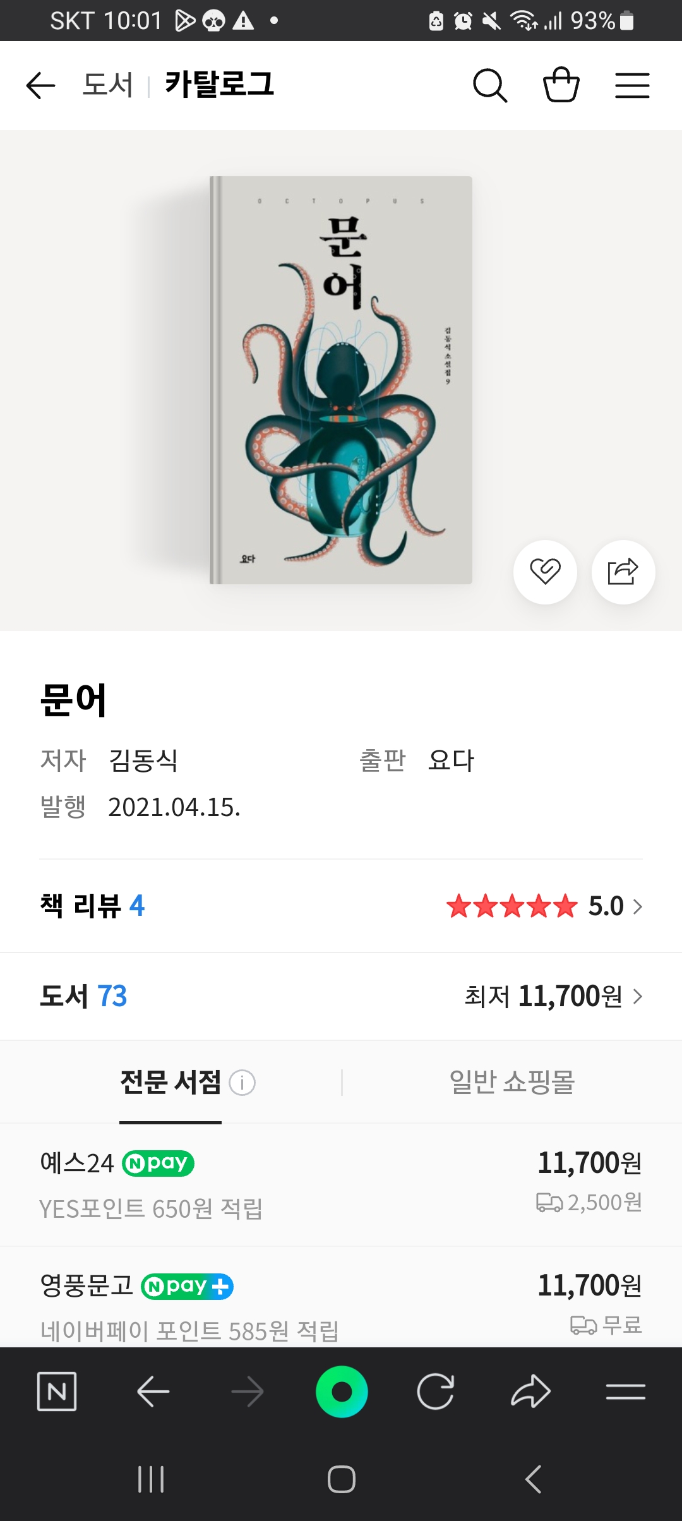Tap the browser share arrow in the bottom bar
Image resolution: width=682 pixels, height=1521 pixels.
(x=530, y=1391)
